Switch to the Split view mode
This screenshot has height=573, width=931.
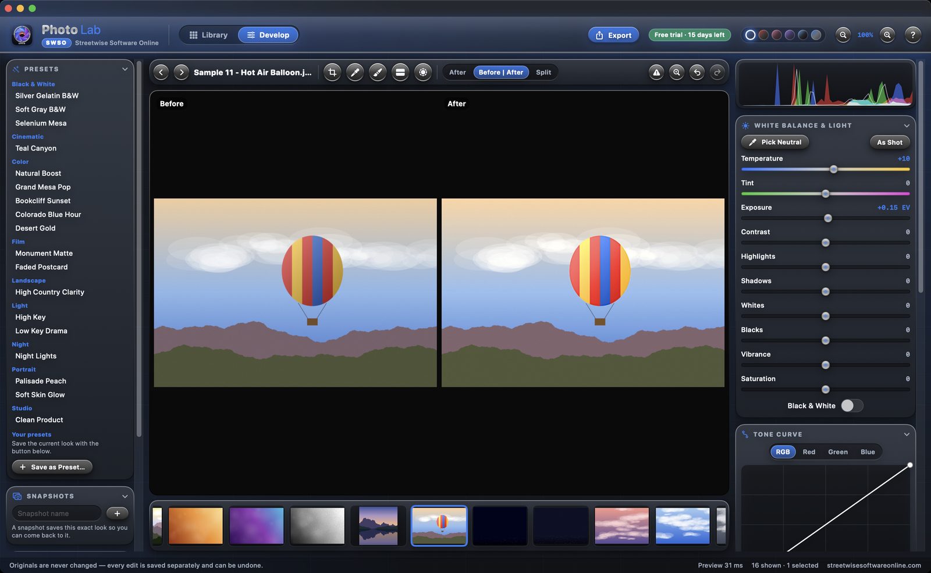[x=543, y=73]
